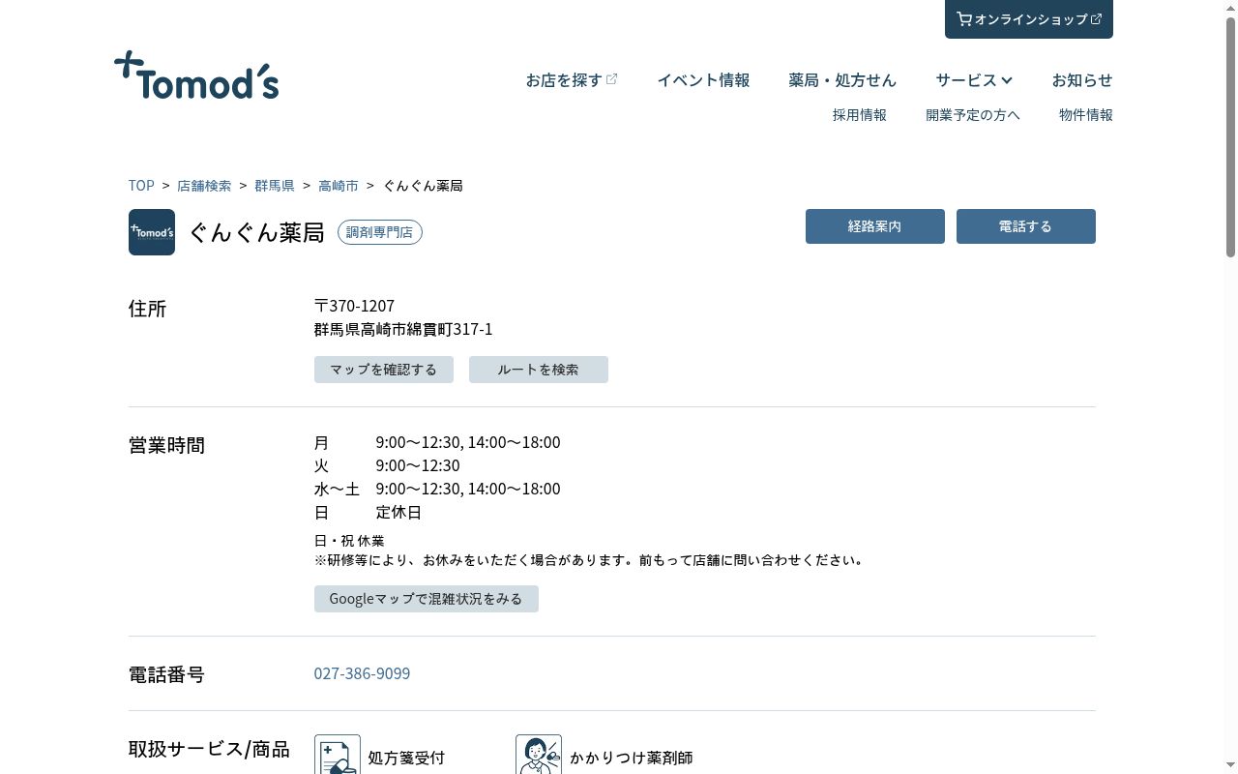Click the phone number 027-386-9099
The image size is (1238, 774).
pos(362,673)
